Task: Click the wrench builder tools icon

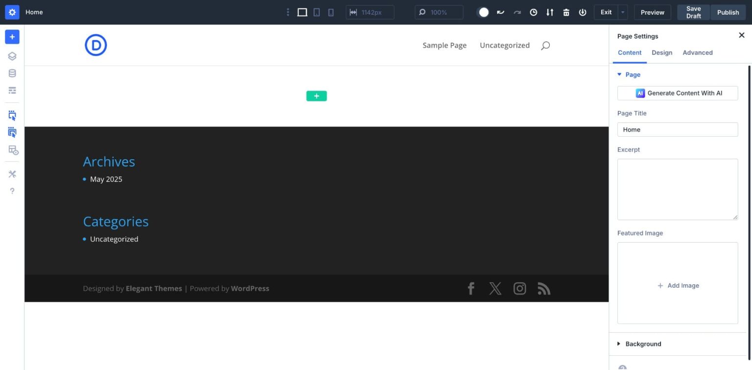Action: (12, 174)
